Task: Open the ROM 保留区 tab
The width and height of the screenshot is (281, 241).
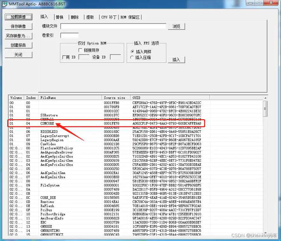Action: coord(131,17)
